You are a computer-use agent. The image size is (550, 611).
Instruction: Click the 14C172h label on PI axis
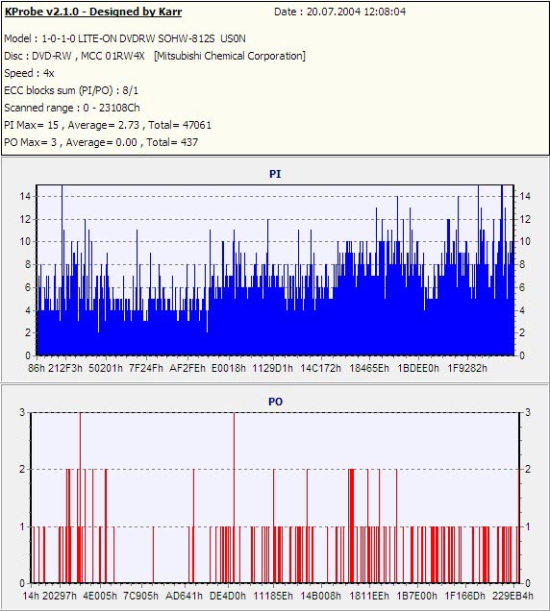(320, 368)
